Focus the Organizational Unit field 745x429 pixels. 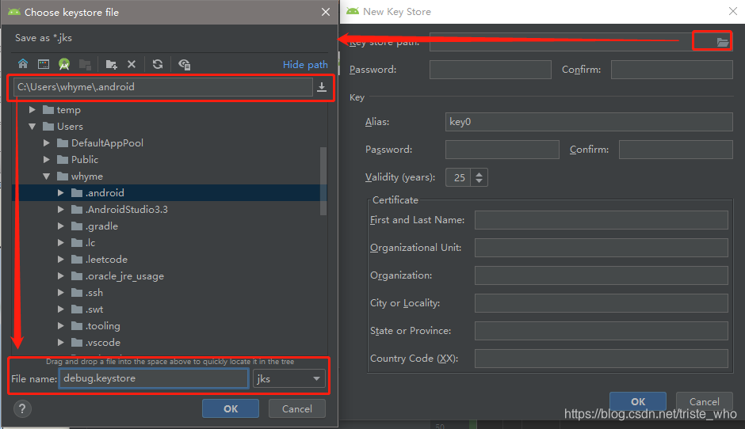601,248
